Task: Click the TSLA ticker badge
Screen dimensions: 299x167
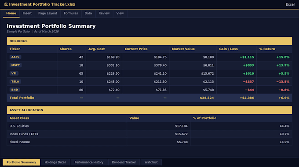Action: (x=15, y=82)
